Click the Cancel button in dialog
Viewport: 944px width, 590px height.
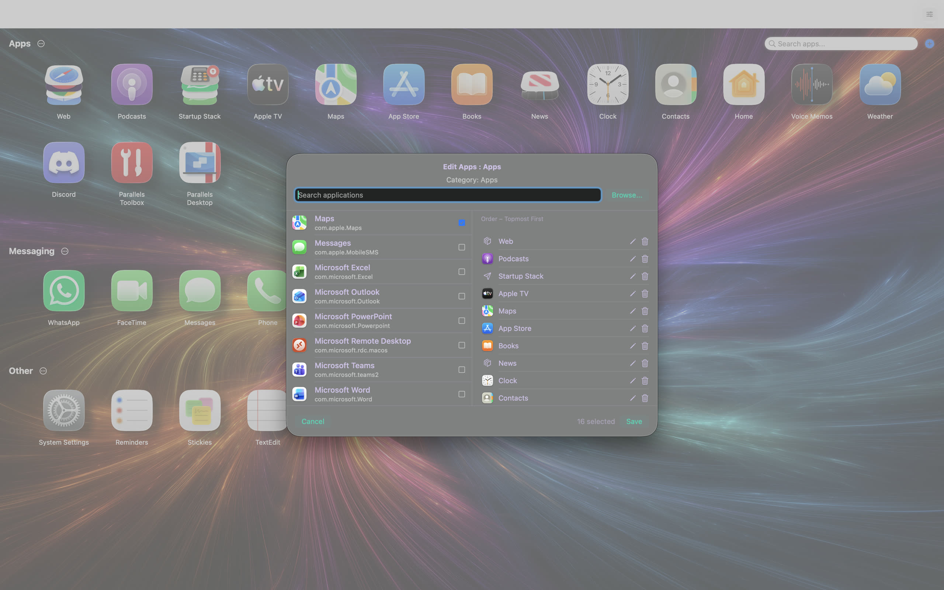pyautogui.click(x=313, y=421)
